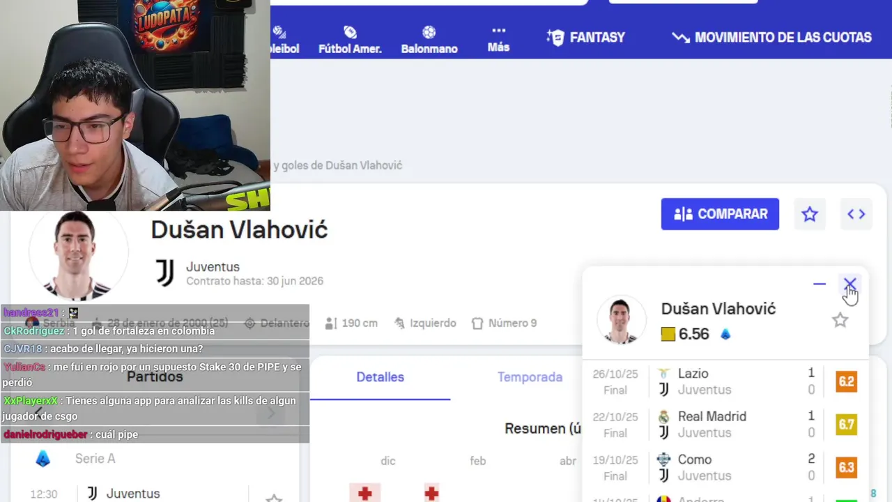892x502 pixels.
Task: Open the Lazio vs Juventus match row
Action: click(725, 381)
